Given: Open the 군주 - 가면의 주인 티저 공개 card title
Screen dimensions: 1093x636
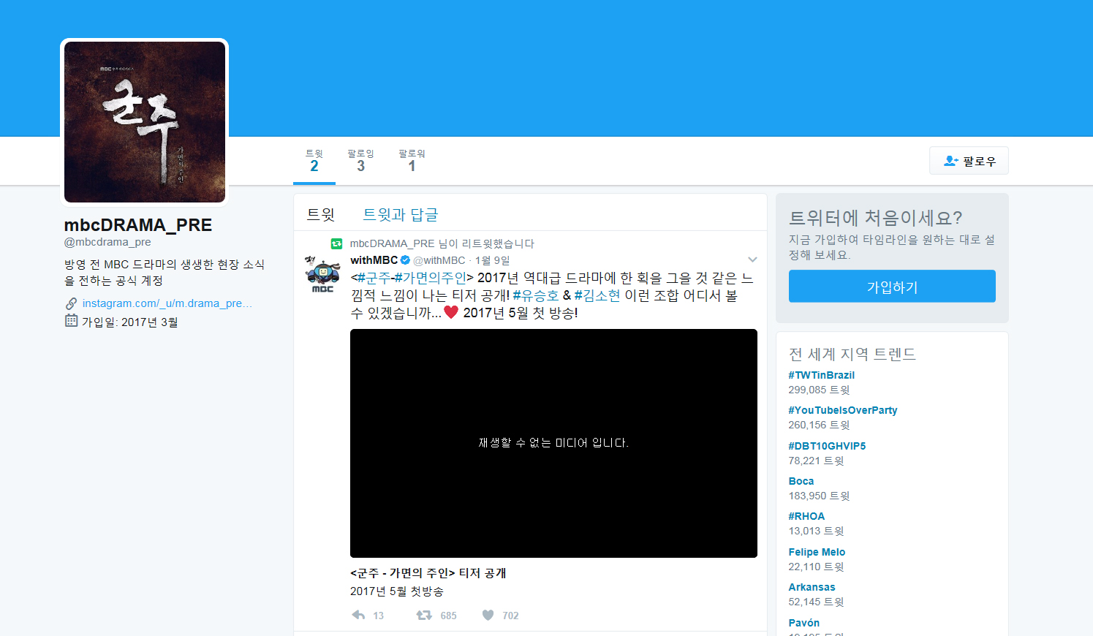Looking at the screenshot, I should coord(428,573).
